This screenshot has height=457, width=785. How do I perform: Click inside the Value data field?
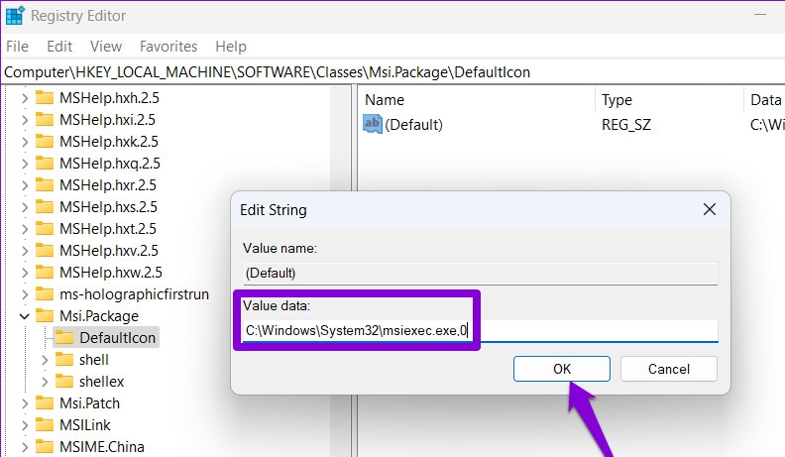[480, 331]
